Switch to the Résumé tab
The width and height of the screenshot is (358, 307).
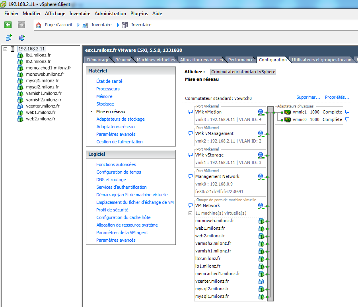click(123, 60)
